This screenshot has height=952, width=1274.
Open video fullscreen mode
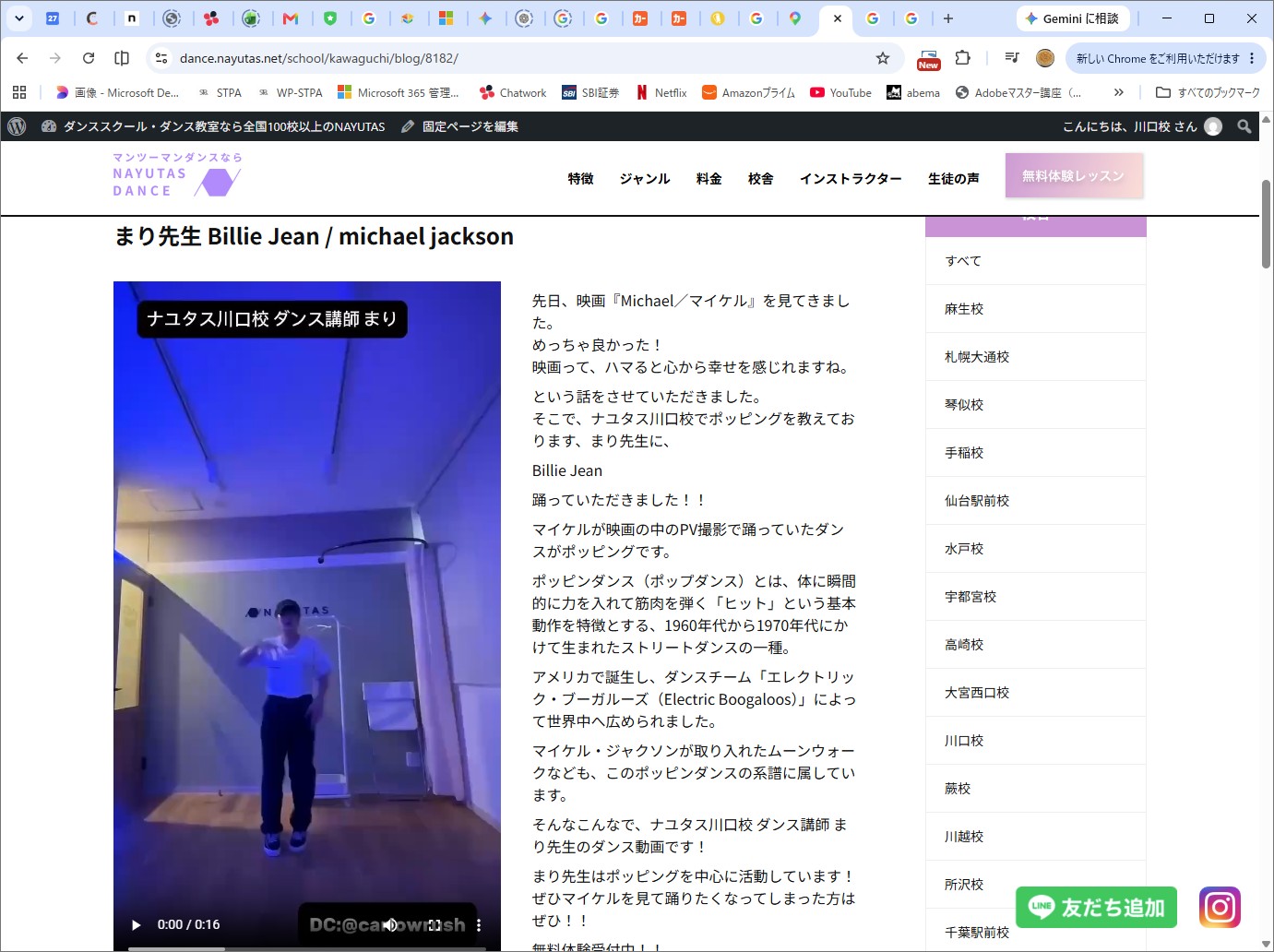click(435, 924)
